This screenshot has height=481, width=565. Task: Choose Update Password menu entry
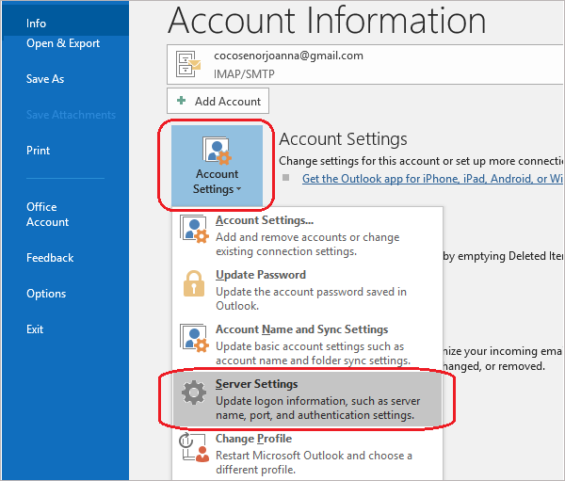pos(307,289)
